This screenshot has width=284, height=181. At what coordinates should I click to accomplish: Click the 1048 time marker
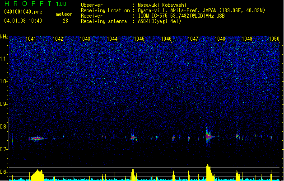pyautogui.click(x=220, y=39)
